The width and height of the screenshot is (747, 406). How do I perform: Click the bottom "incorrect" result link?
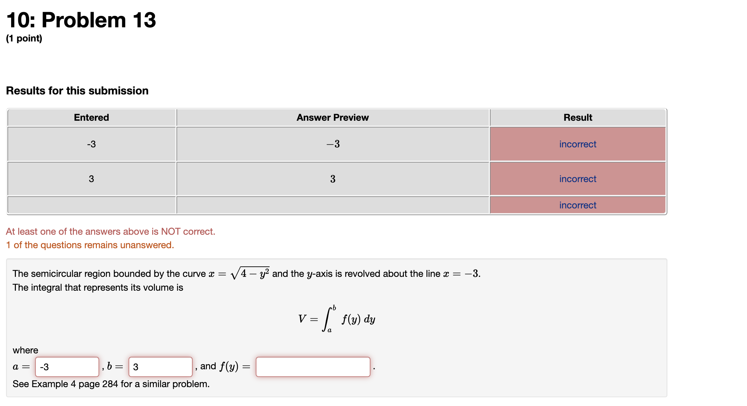point(577,205)
